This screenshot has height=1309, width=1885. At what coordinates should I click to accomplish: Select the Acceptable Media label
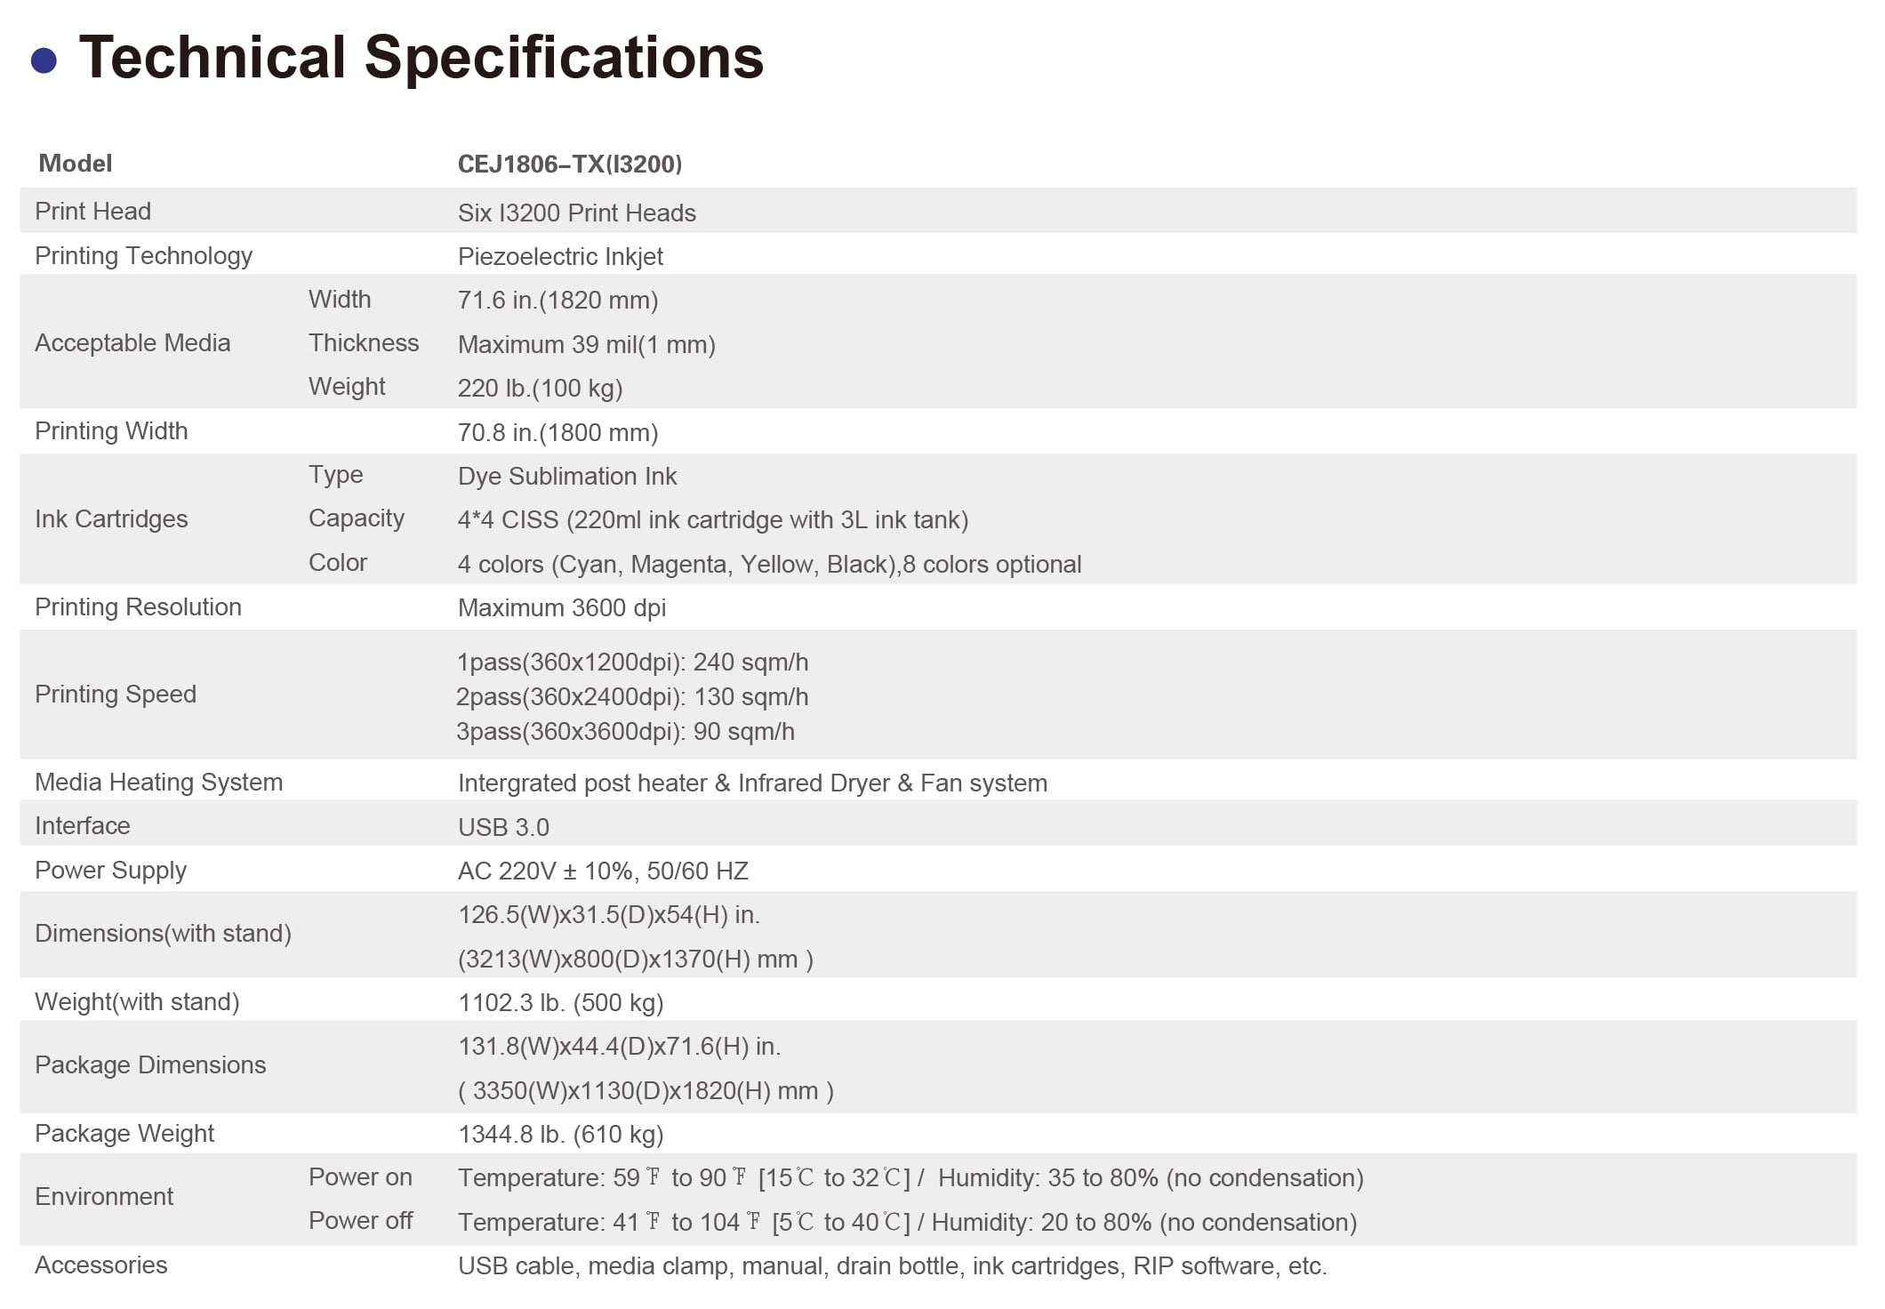point(132,343)
